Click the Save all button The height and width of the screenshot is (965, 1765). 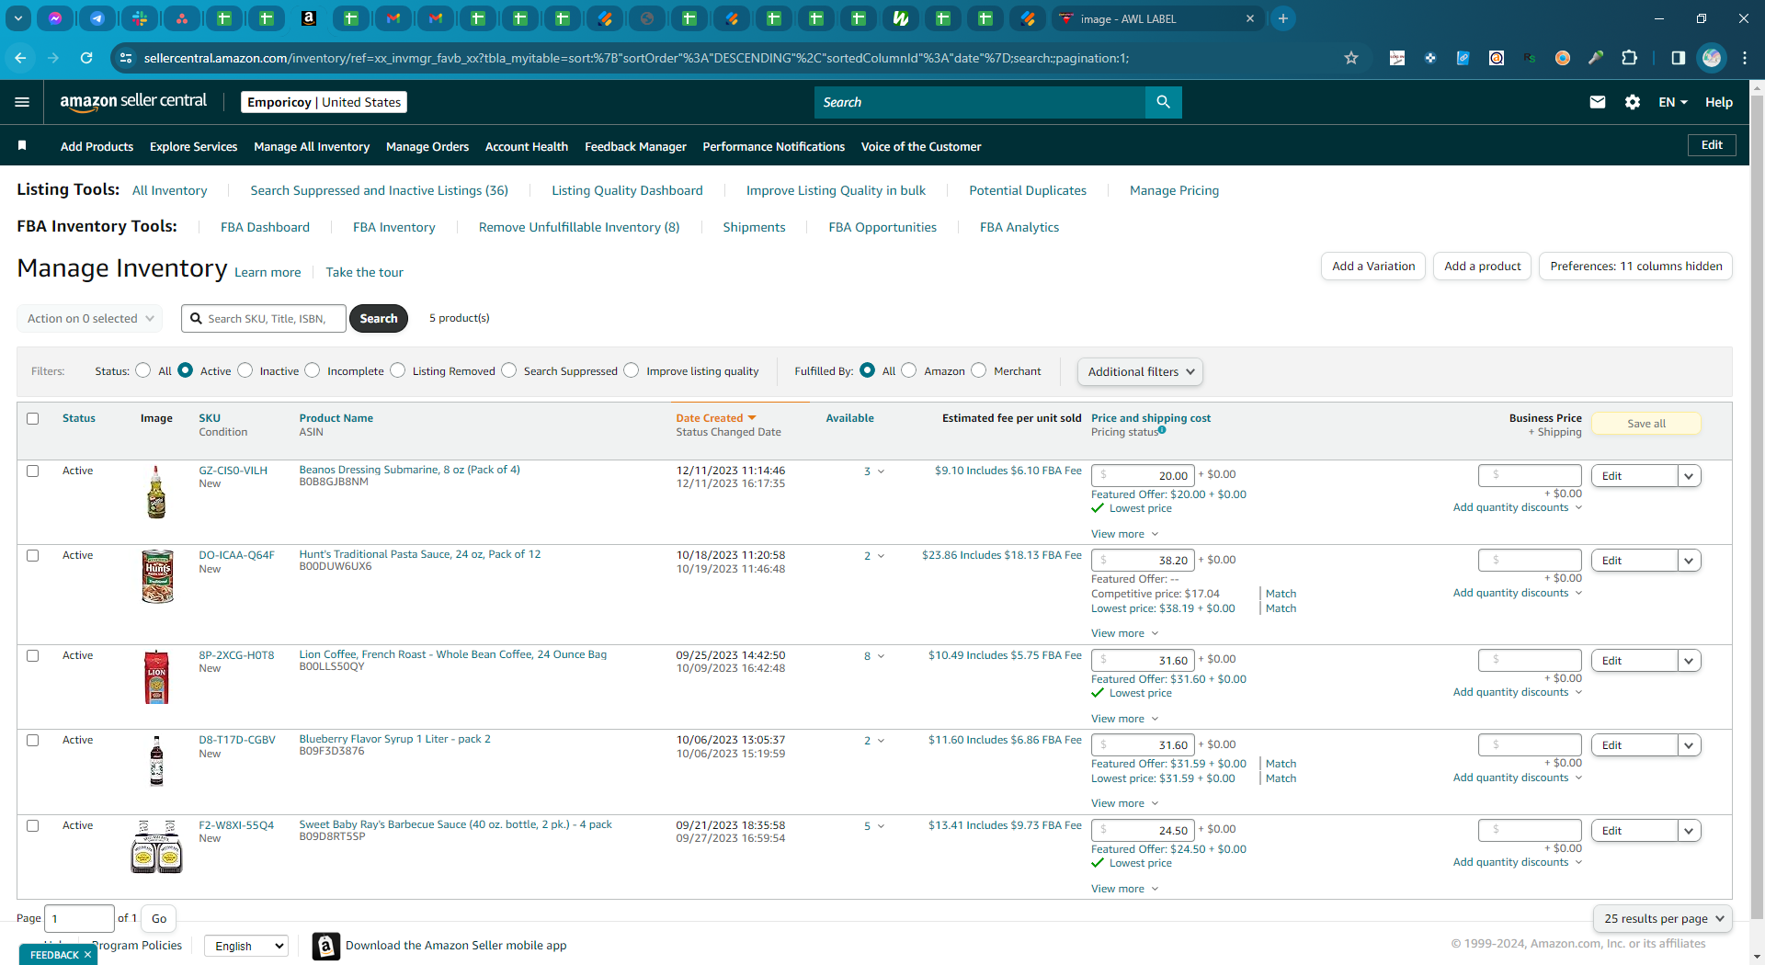[x=1645, y=424]
